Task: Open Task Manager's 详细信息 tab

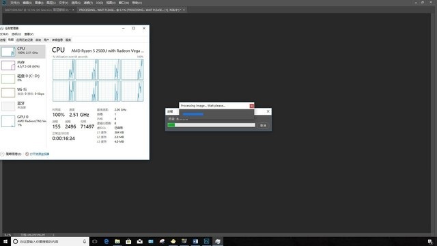Action: [57, 40]
